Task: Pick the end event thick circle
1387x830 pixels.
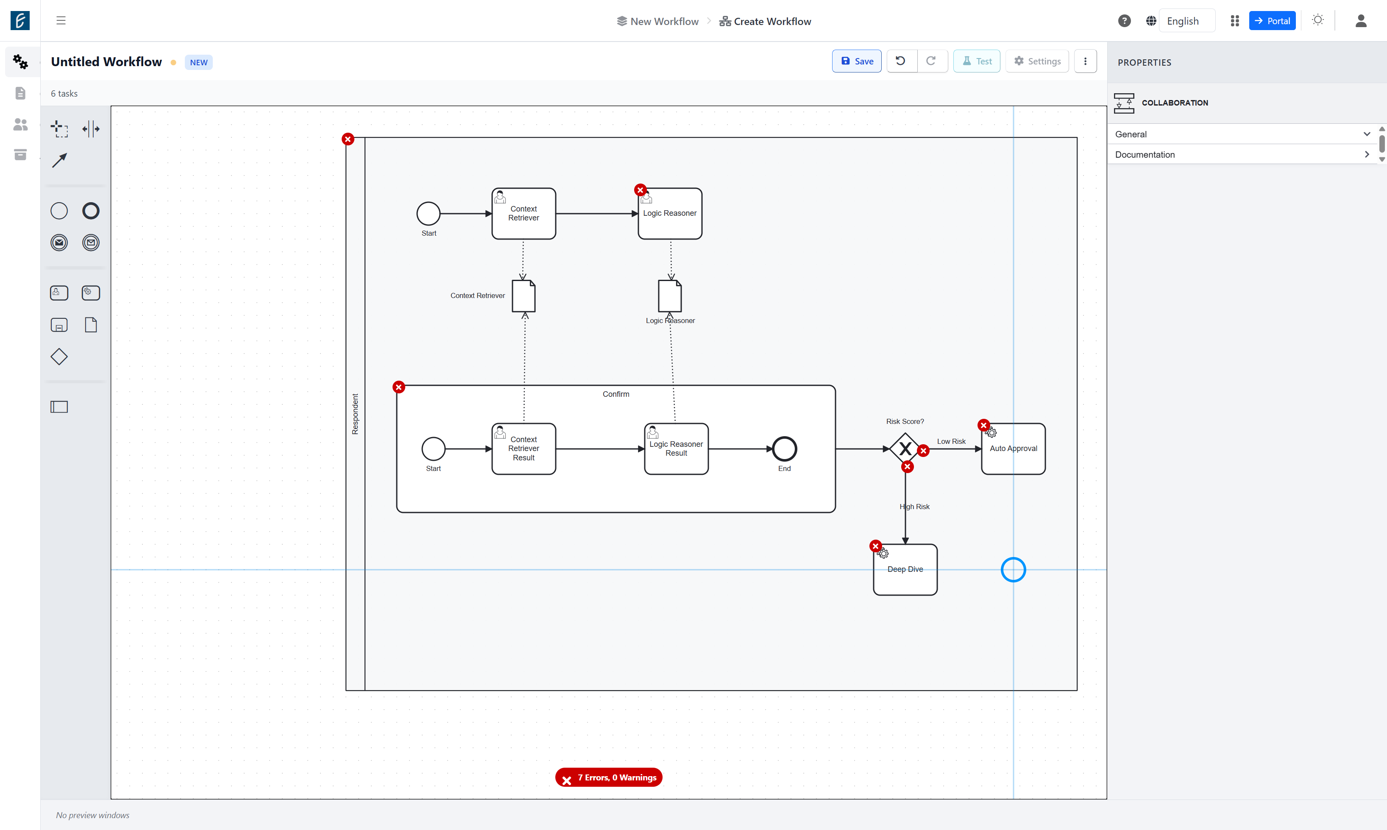Action: pos(91,211)
